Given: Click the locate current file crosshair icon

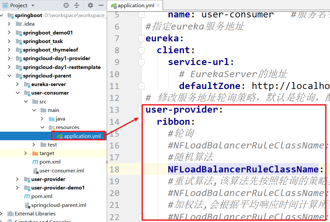Looking at the screenshot, I should pyautogui.click(x=66, y=5).
